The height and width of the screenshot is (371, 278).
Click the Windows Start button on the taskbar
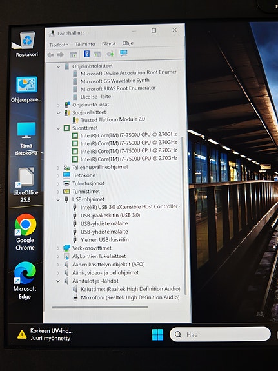click(157, 335)
